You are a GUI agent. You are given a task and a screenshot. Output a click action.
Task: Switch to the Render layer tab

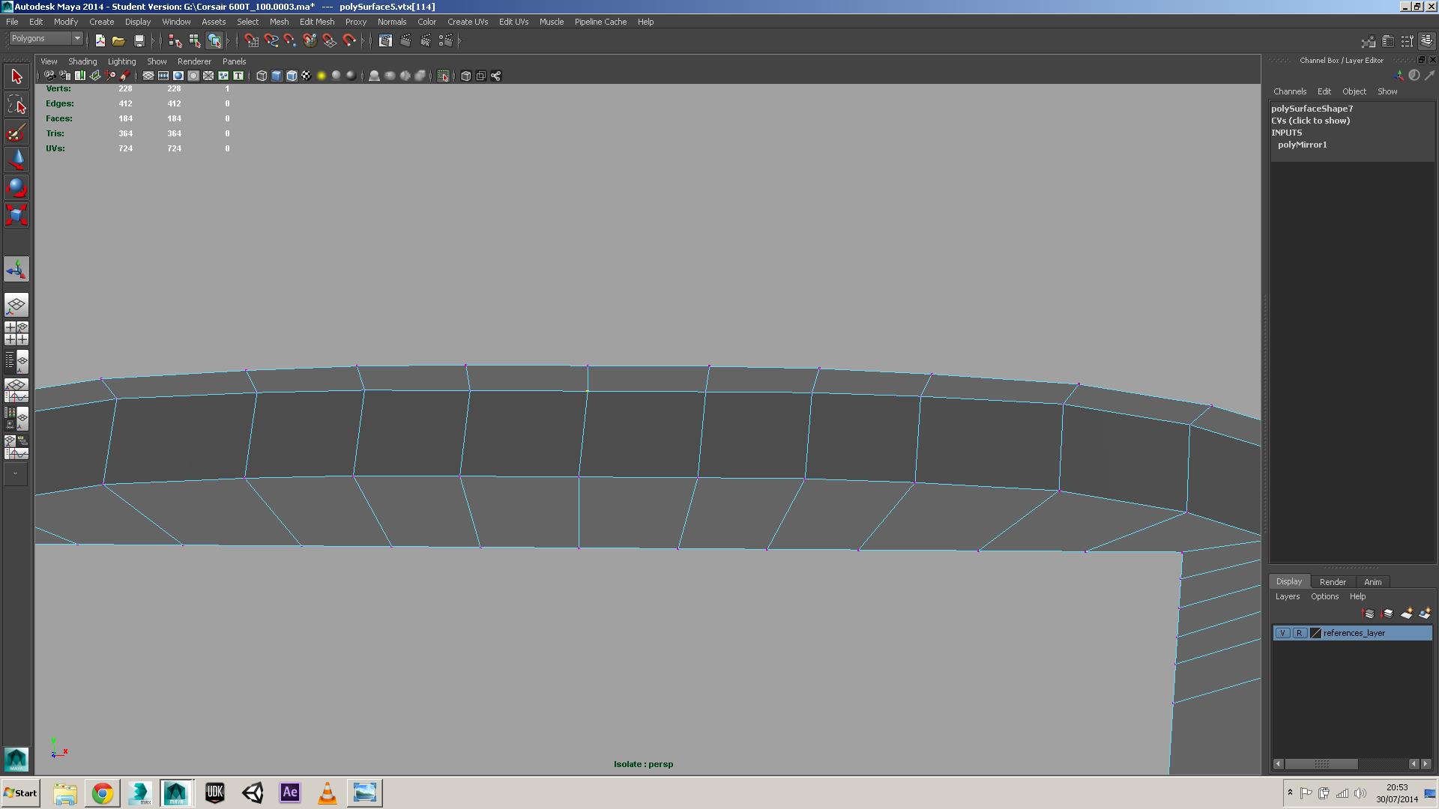click(x=1333, y=582)
